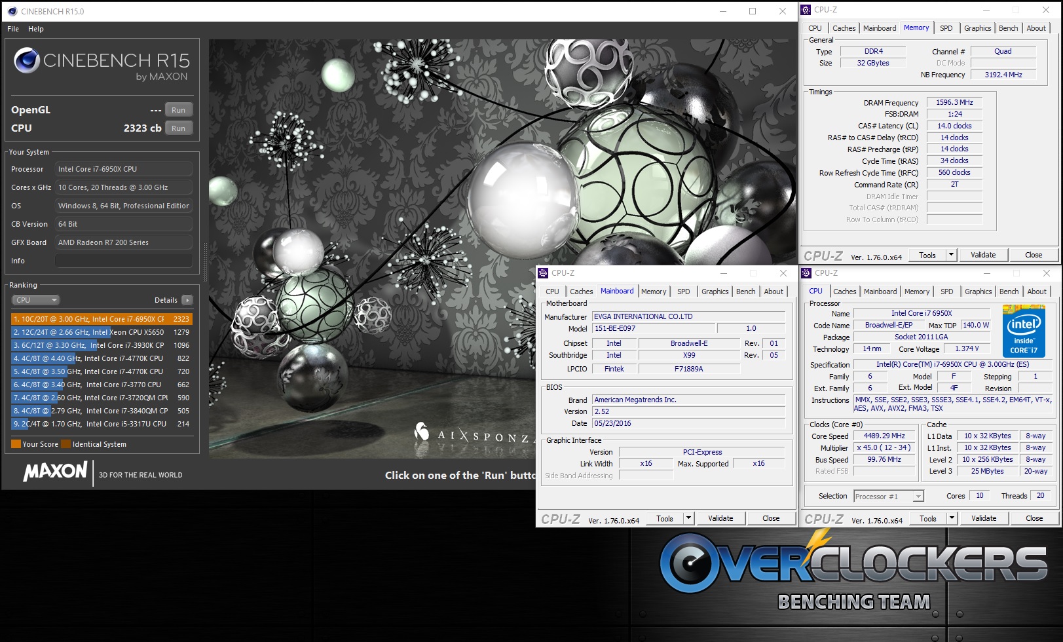Click the GFX Board AMD Radeon R7 field

(124, 242)
